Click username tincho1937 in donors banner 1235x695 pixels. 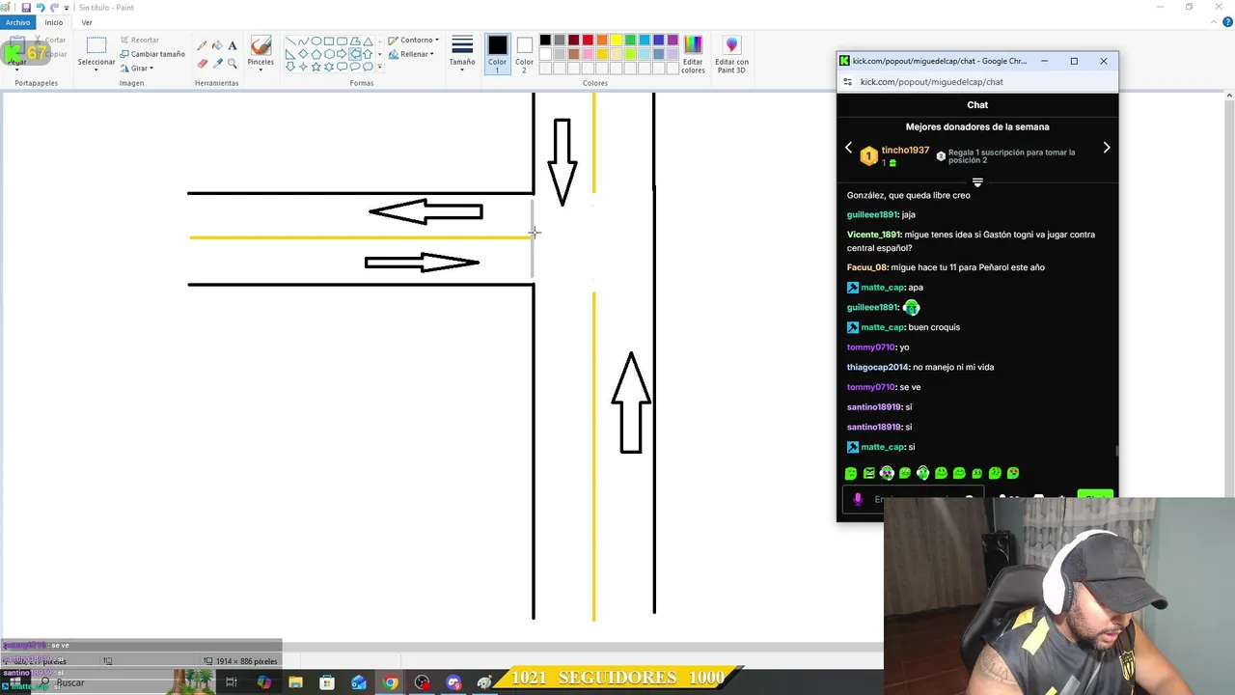click(x=905, y=151)
